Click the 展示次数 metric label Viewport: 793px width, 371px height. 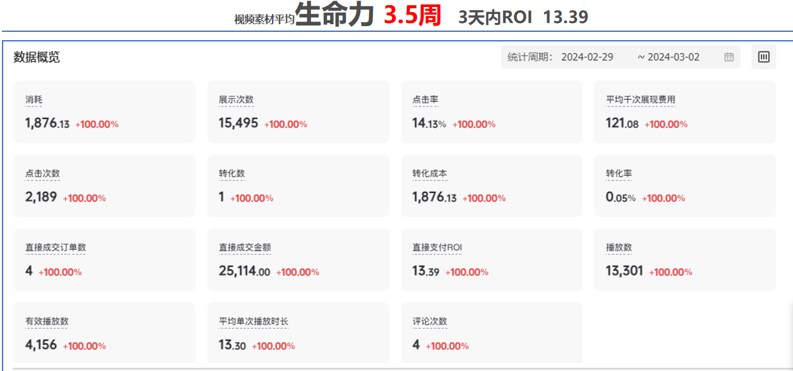point(236,99)
